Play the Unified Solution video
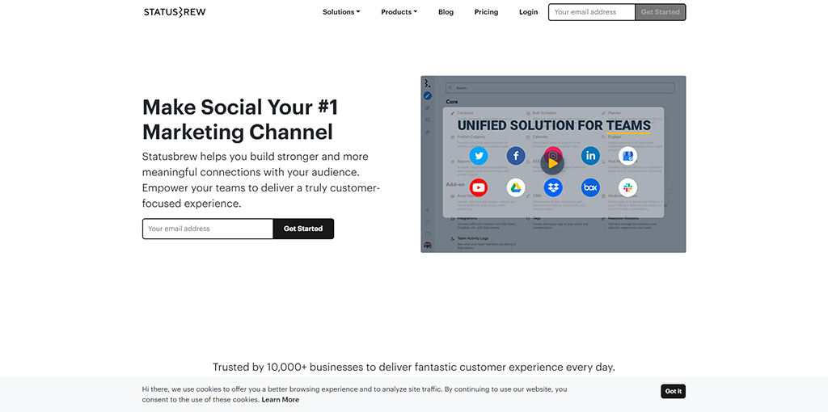Image resolution: width=828 pixels, height=412 pixels. (553, 163)
